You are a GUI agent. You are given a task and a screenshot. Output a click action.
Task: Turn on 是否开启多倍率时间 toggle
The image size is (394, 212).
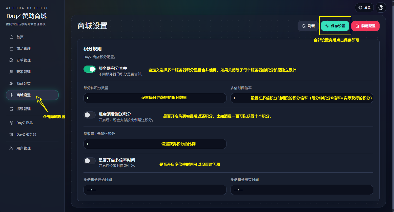[x=90, y=161]
